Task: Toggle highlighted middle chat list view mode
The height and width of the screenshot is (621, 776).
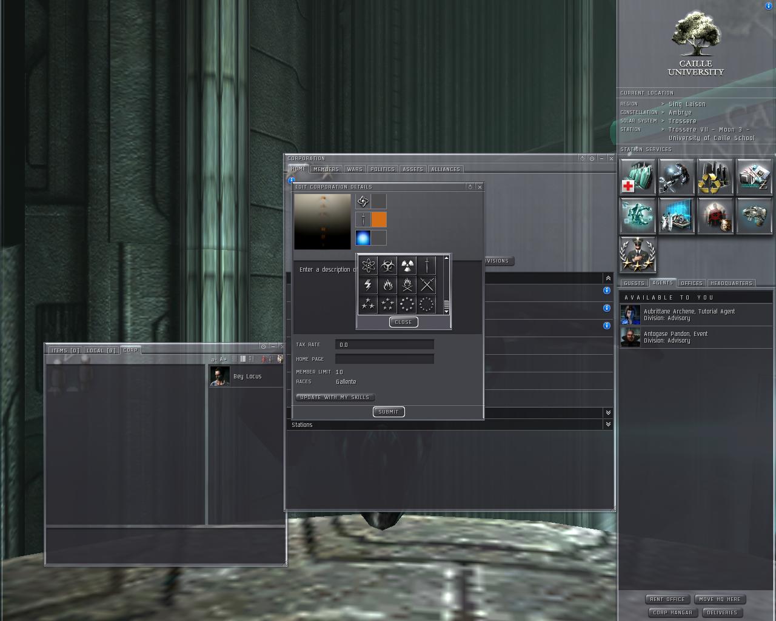Action: pos(243,359)
